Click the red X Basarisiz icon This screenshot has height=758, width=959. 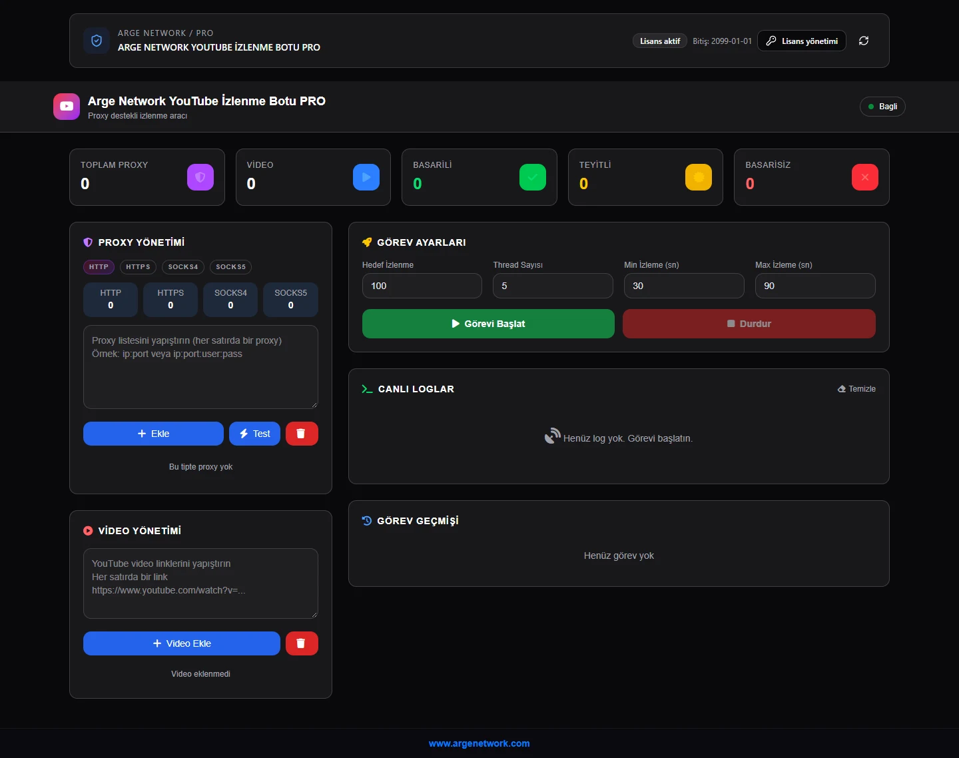pyautogui.click(x=865, y=177)
